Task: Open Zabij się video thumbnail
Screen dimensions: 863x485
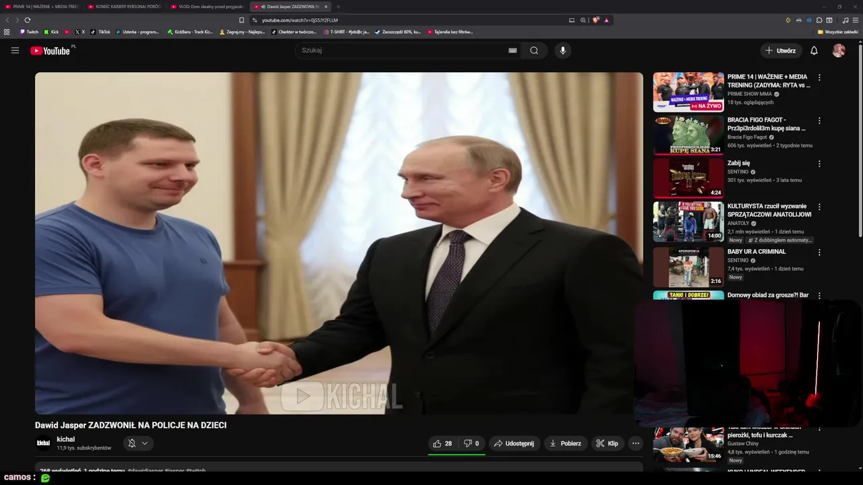Action: click(688, 178)
